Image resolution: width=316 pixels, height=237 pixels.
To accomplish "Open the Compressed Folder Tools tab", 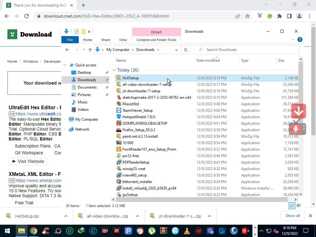I will click(156, 40).
